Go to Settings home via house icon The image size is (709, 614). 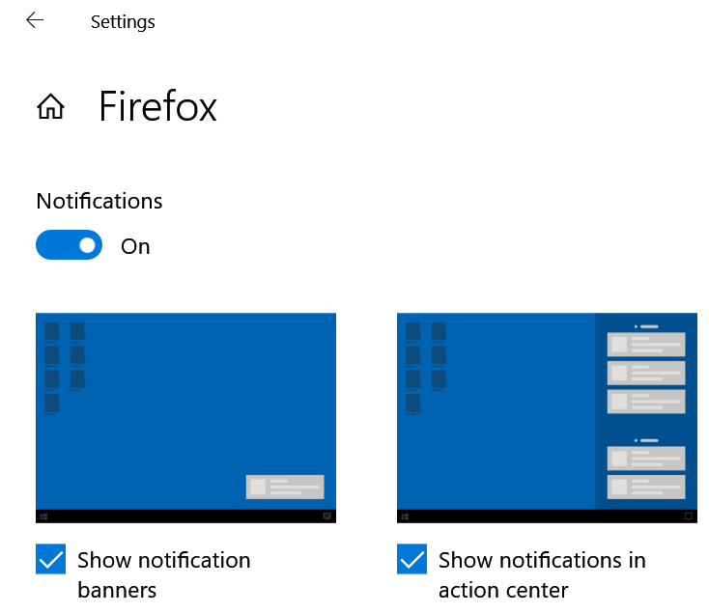(x=50, y=107)
